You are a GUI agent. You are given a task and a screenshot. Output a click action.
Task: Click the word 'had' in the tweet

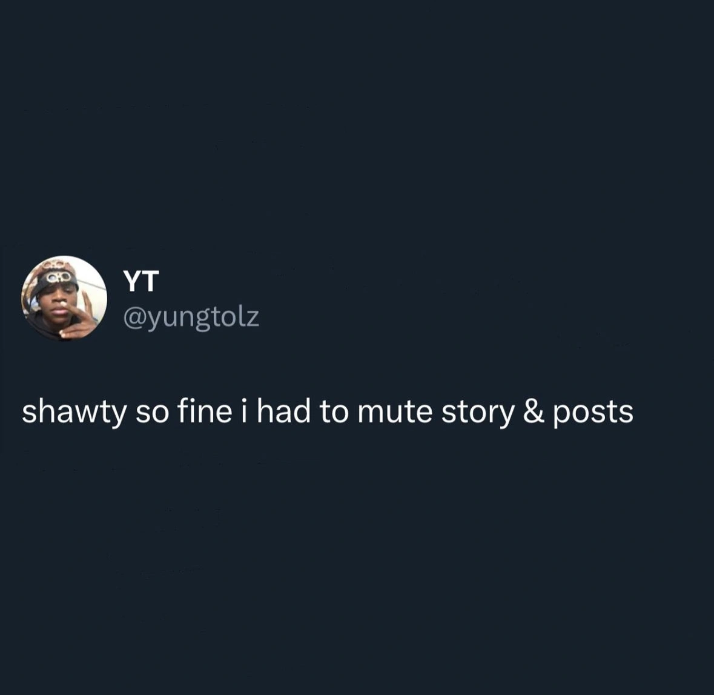click(x=285, y=412)
